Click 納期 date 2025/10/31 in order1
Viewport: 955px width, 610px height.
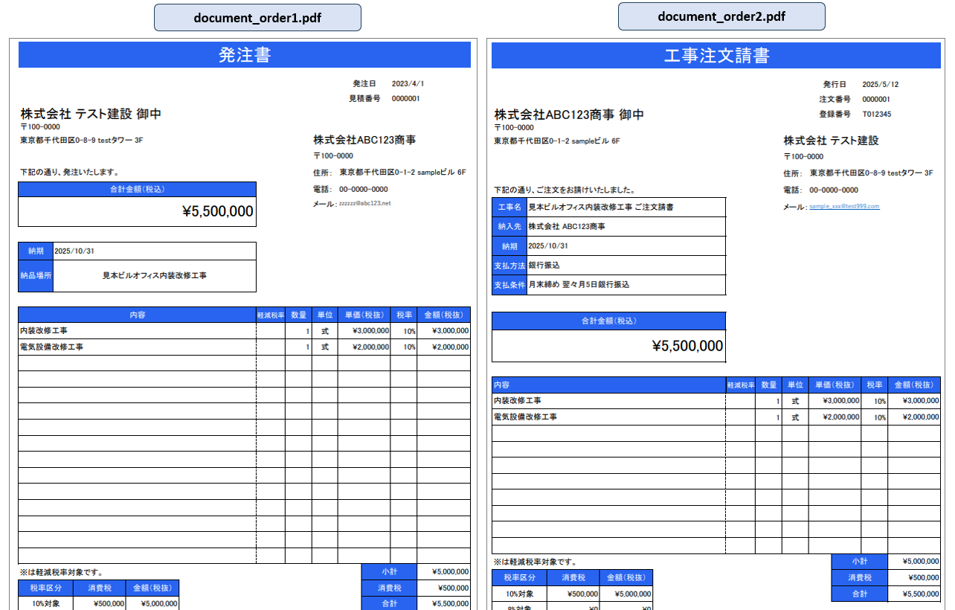pos(74,251)
